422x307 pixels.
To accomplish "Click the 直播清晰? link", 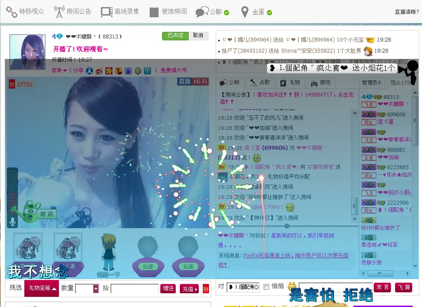I will point(407,12).
